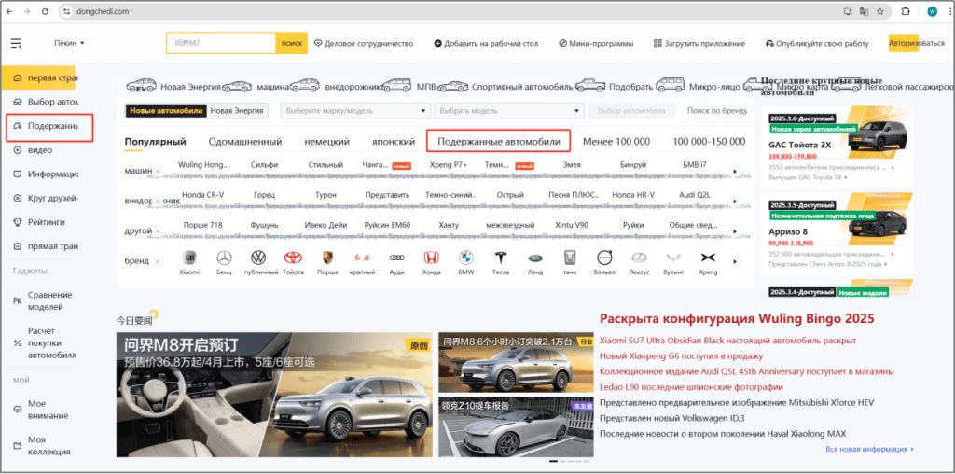
Task: Open Новый Xiaopeng G6 news link
Action: pos(682,355)
